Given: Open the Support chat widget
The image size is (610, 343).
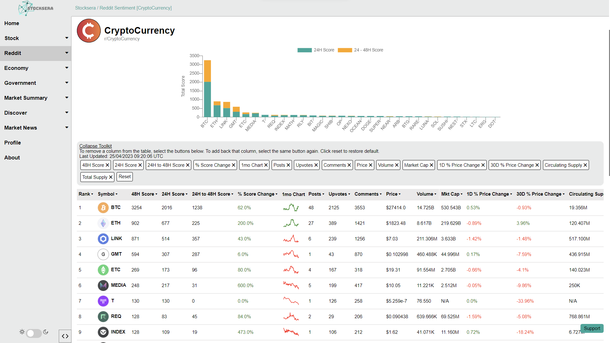Looking at the screenshot, I should point(592,328).
